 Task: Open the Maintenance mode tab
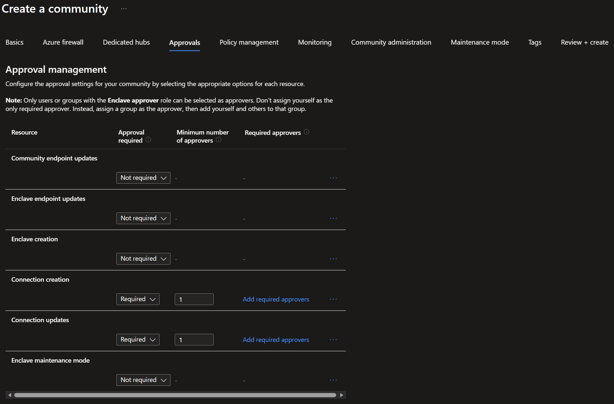480,42
